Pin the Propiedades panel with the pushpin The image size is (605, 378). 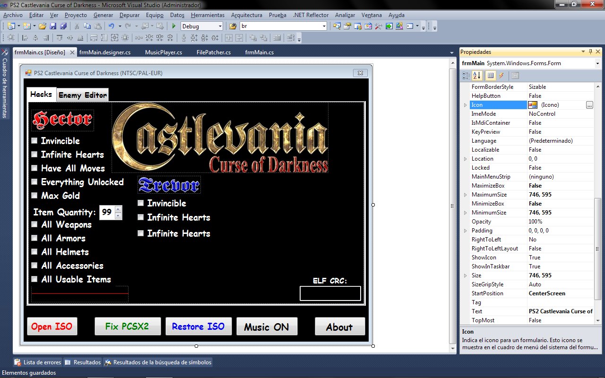click(590, 52)
